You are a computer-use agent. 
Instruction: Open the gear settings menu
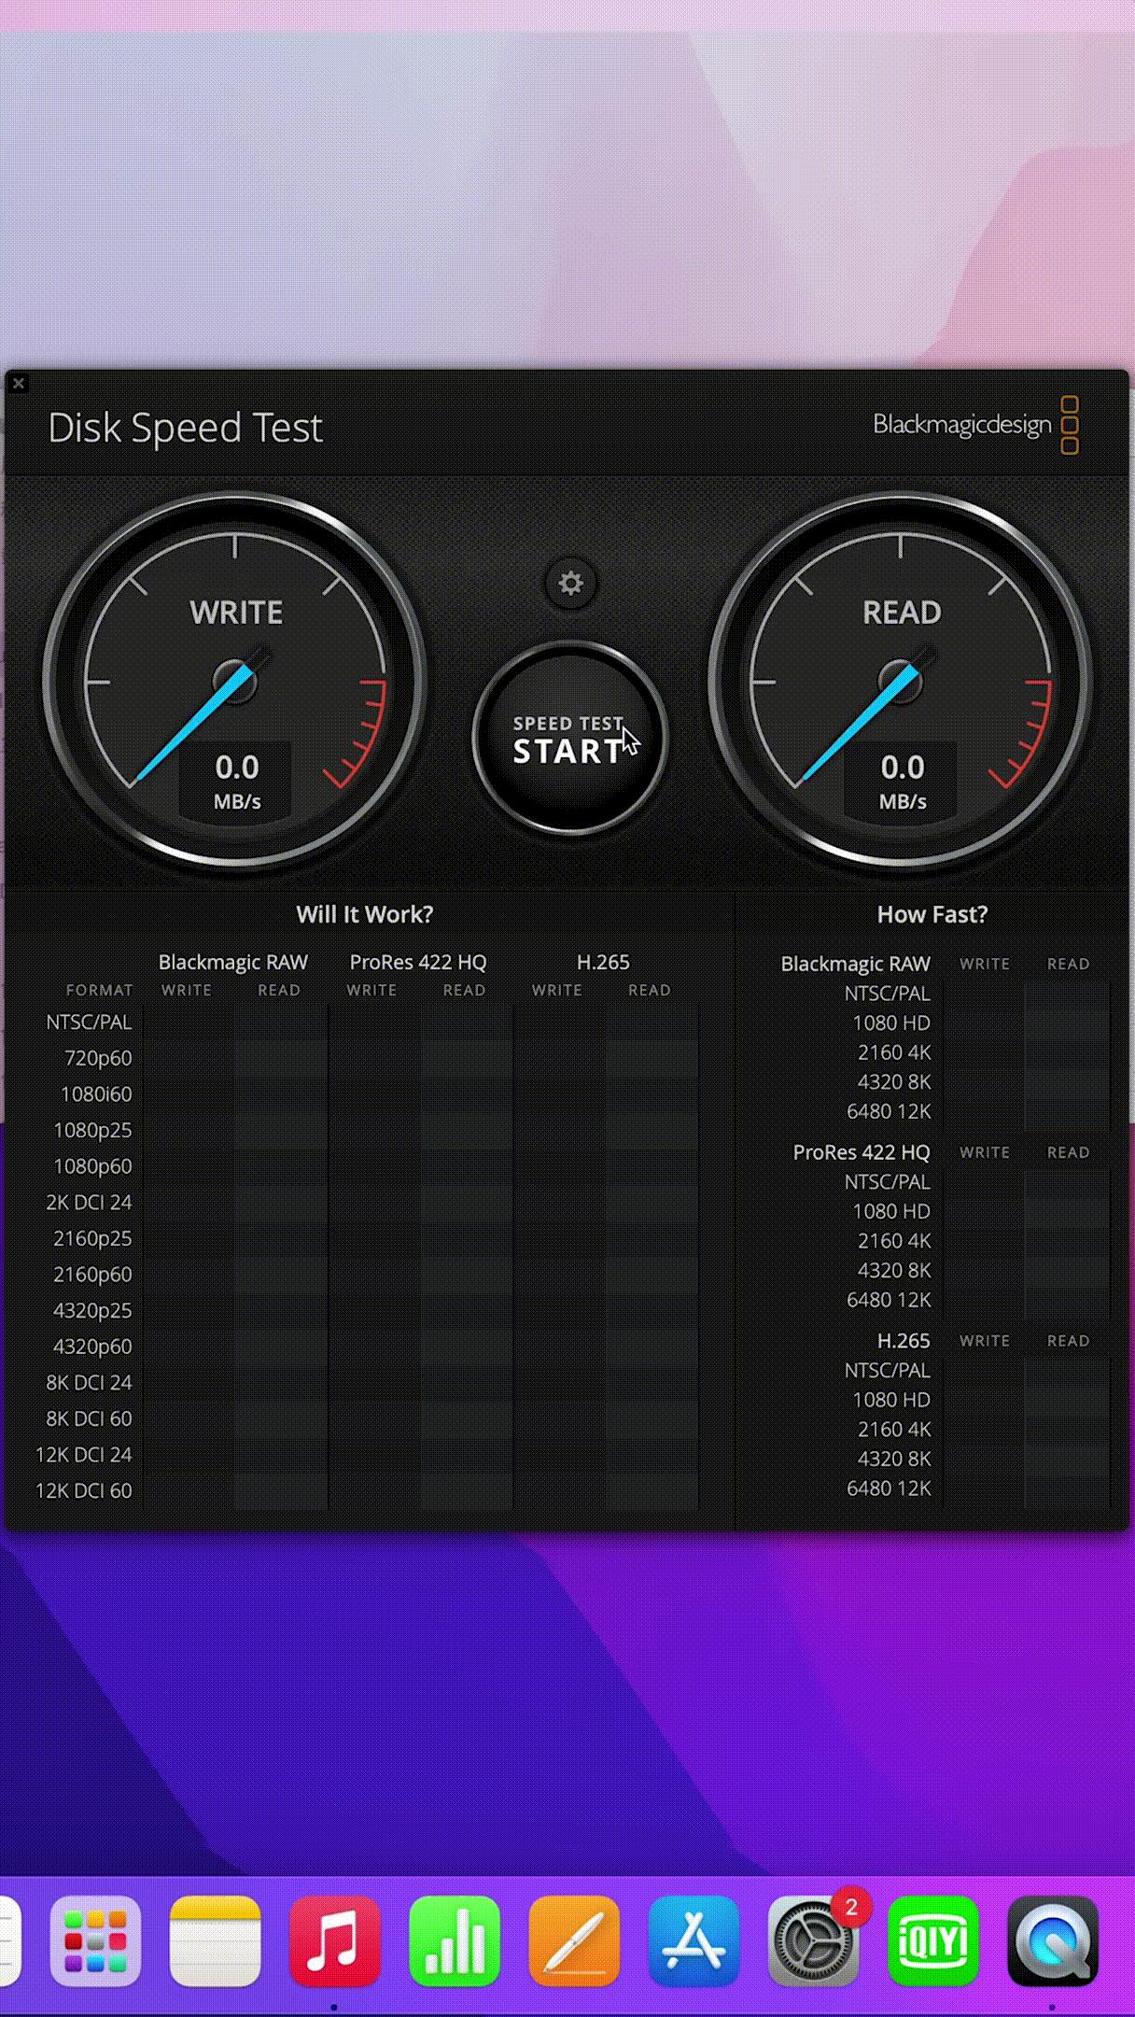(x=570, y=583)
